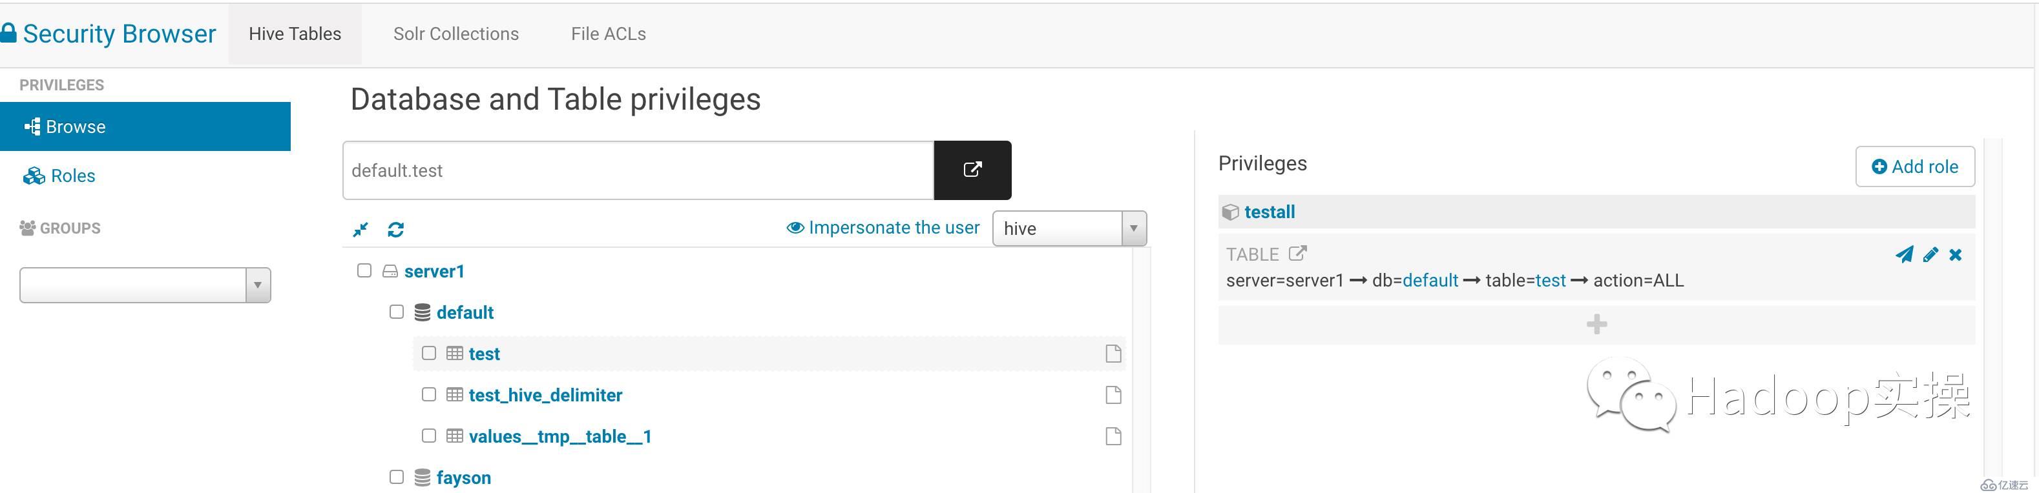Open the document icon on the test row
The height and width of the screenshot is (493, 2039).
1113,353
